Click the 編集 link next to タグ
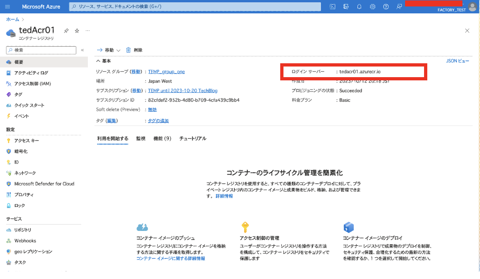This screenshot has width=480, height=279. [x=111, y=121]
